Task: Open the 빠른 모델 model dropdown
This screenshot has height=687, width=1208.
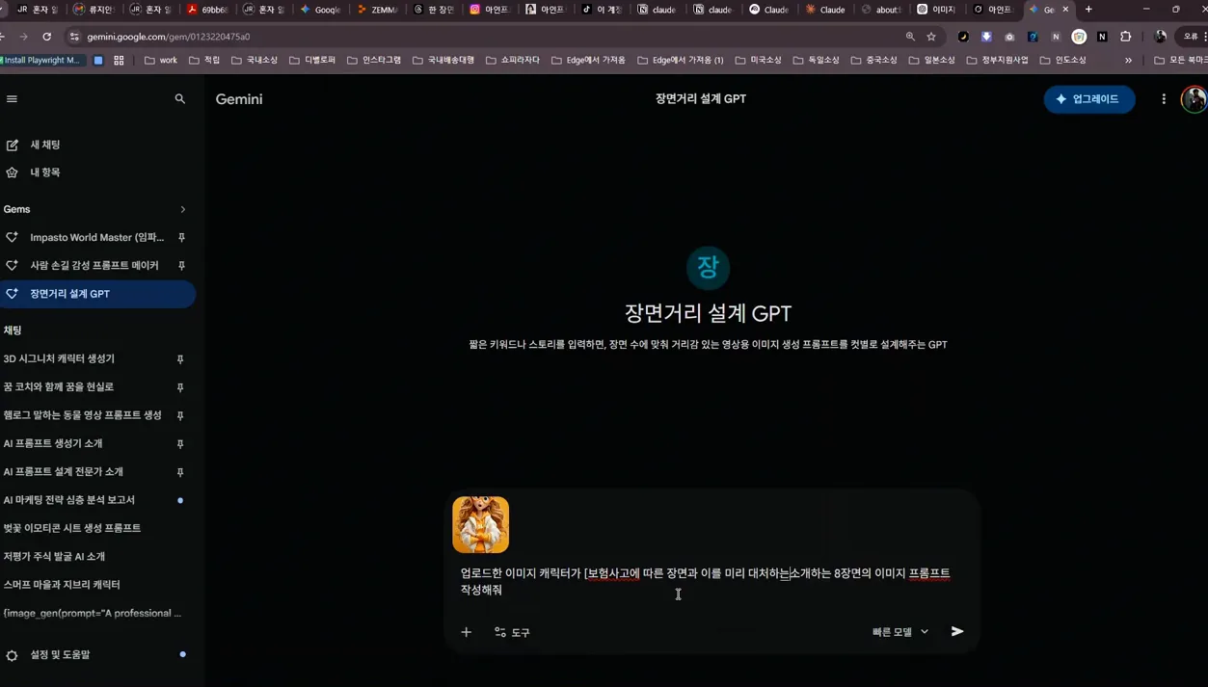Action: tap(900, 632)
